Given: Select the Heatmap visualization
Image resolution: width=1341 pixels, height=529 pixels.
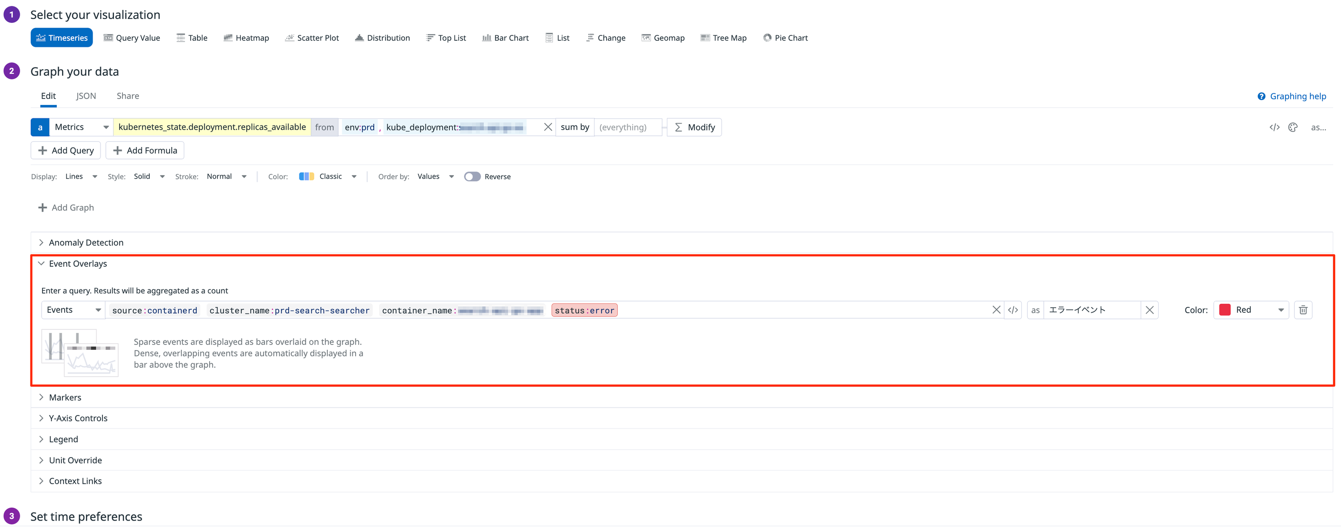Looking at the screenshot, I should tap(246, 38).
